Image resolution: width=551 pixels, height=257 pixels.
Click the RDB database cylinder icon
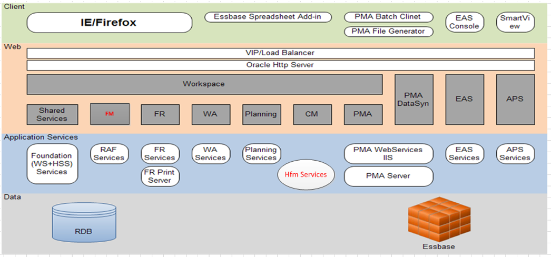coord(84,222)
